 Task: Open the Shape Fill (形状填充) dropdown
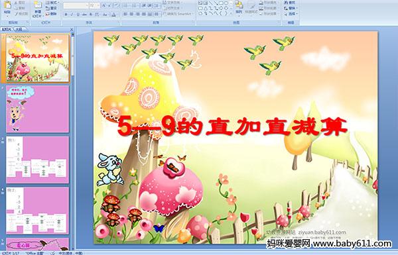click(269, 3)
